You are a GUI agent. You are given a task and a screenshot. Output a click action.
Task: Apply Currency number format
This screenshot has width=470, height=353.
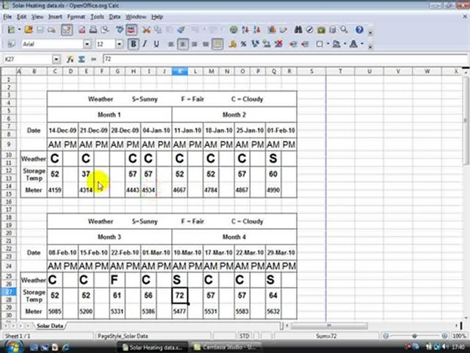pos(233,44)
